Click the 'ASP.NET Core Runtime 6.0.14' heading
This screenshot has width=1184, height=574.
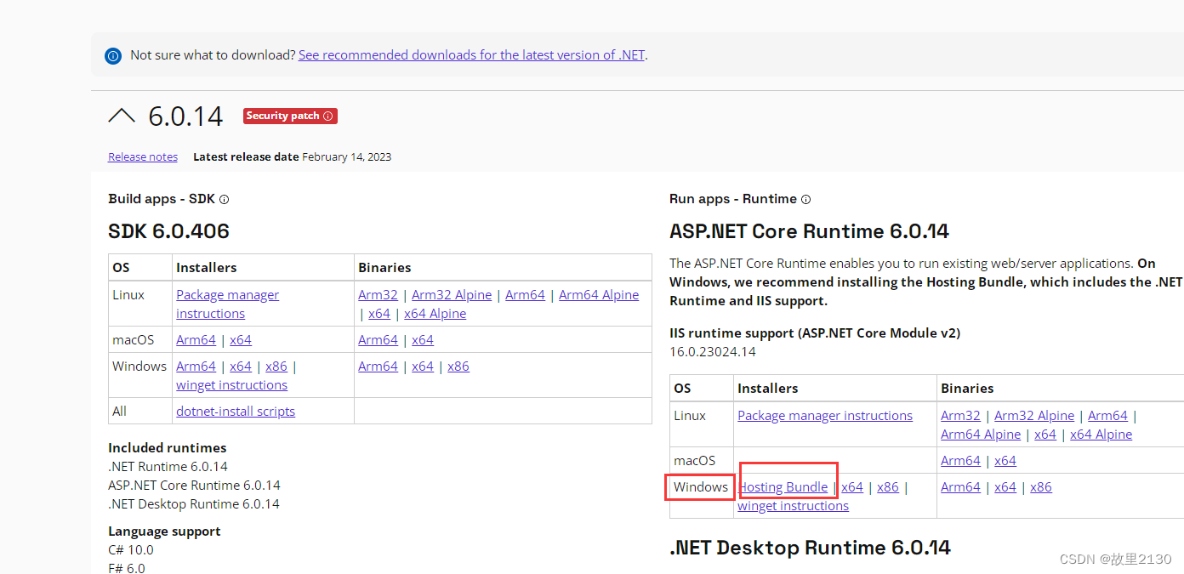point(809,230)
